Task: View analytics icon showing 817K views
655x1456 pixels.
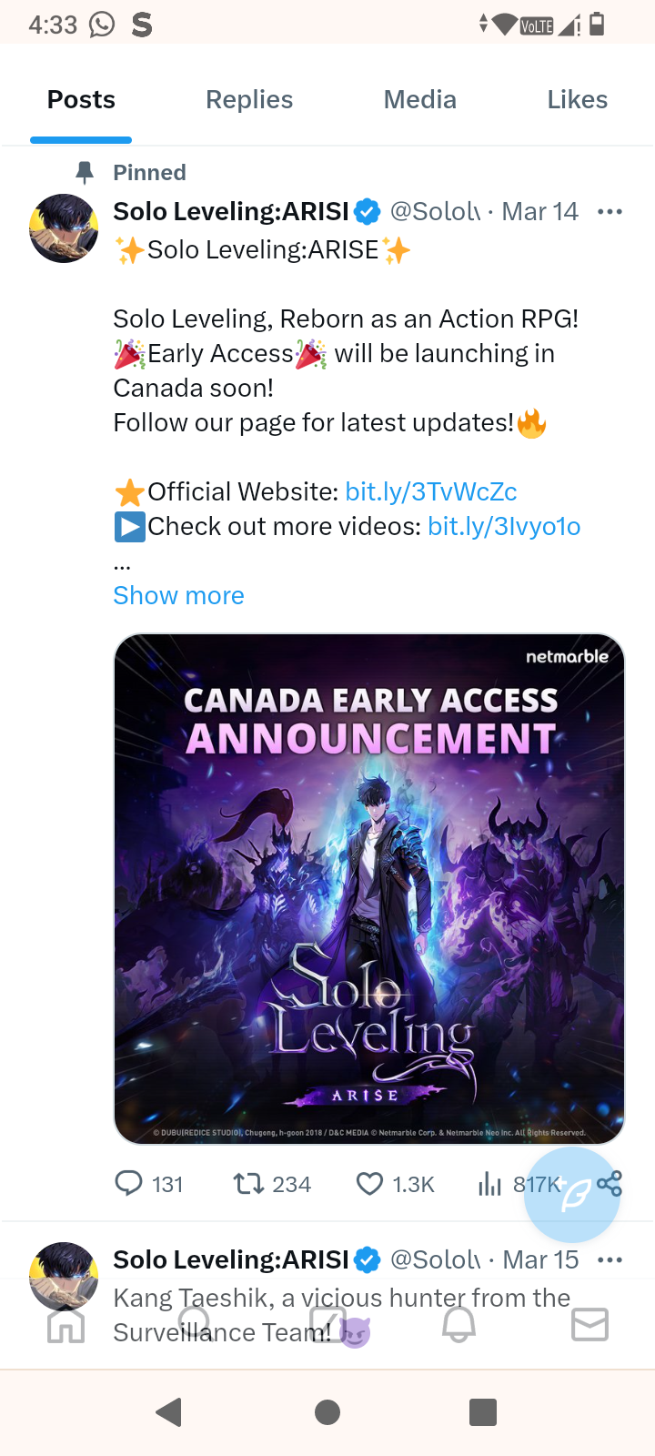Action: [490, 1183]
